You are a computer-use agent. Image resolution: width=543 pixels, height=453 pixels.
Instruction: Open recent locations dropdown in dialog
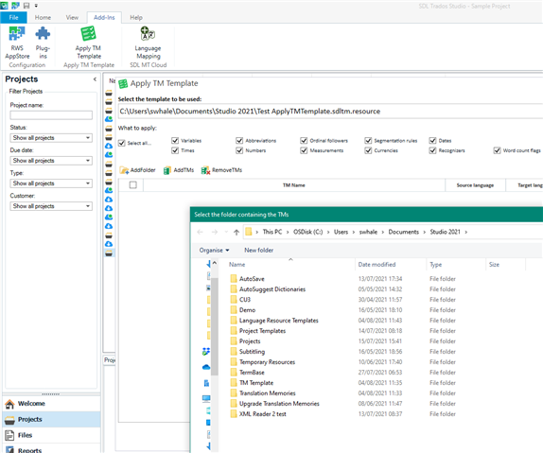pyautogui.click(x=226, y=232)
